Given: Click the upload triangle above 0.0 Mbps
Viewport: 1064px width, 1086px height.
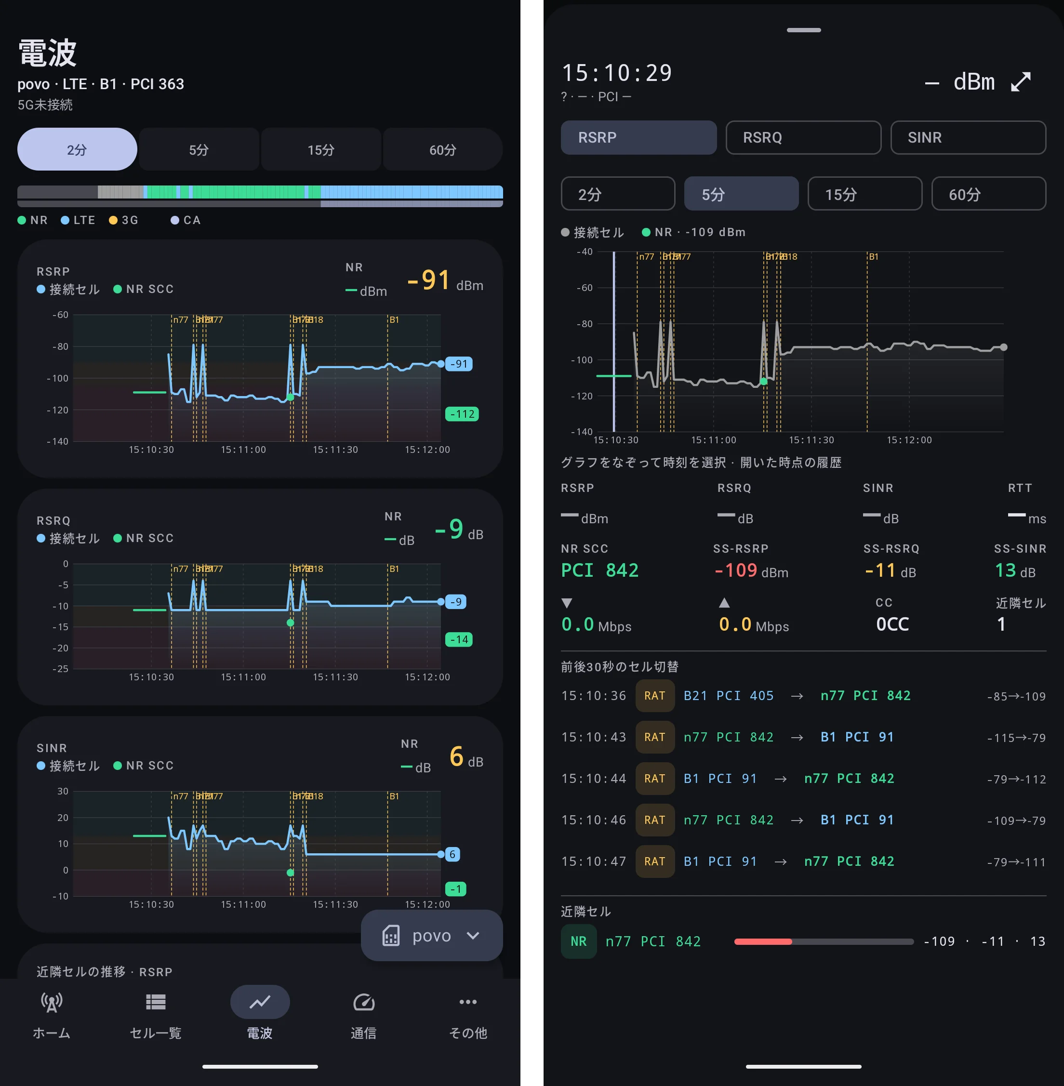Looking at the screenshot, I should (724, 602).
